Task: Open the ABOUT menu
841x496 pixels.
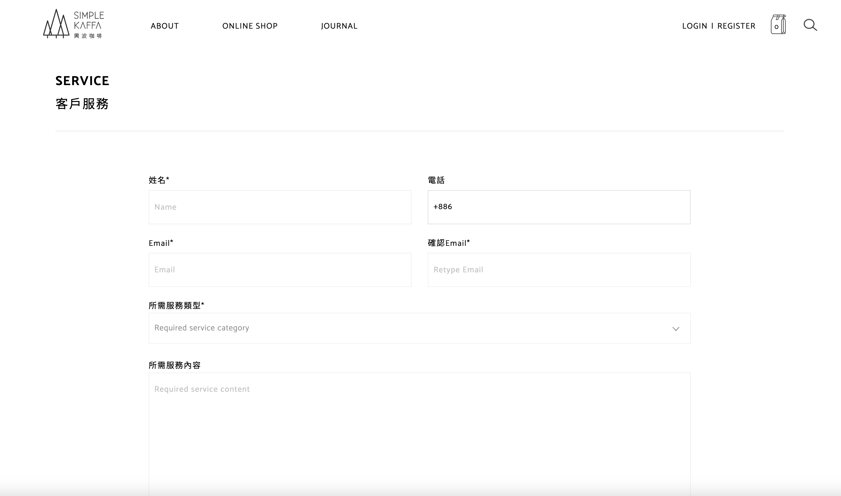Action: (165, 26)
